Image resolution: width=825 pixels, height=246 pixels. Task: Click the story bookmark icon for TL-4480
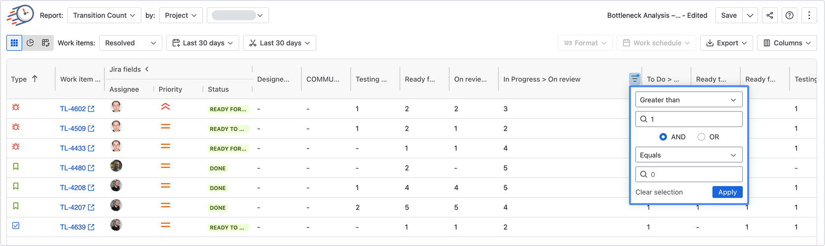pos(16,167)
